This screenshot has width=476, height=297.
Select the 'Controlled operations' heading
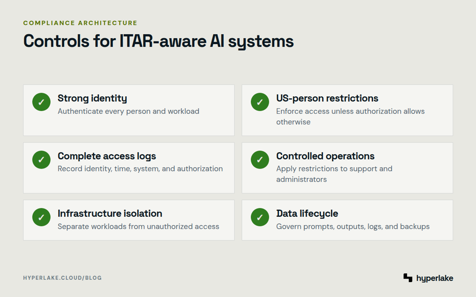coord(325,156)
